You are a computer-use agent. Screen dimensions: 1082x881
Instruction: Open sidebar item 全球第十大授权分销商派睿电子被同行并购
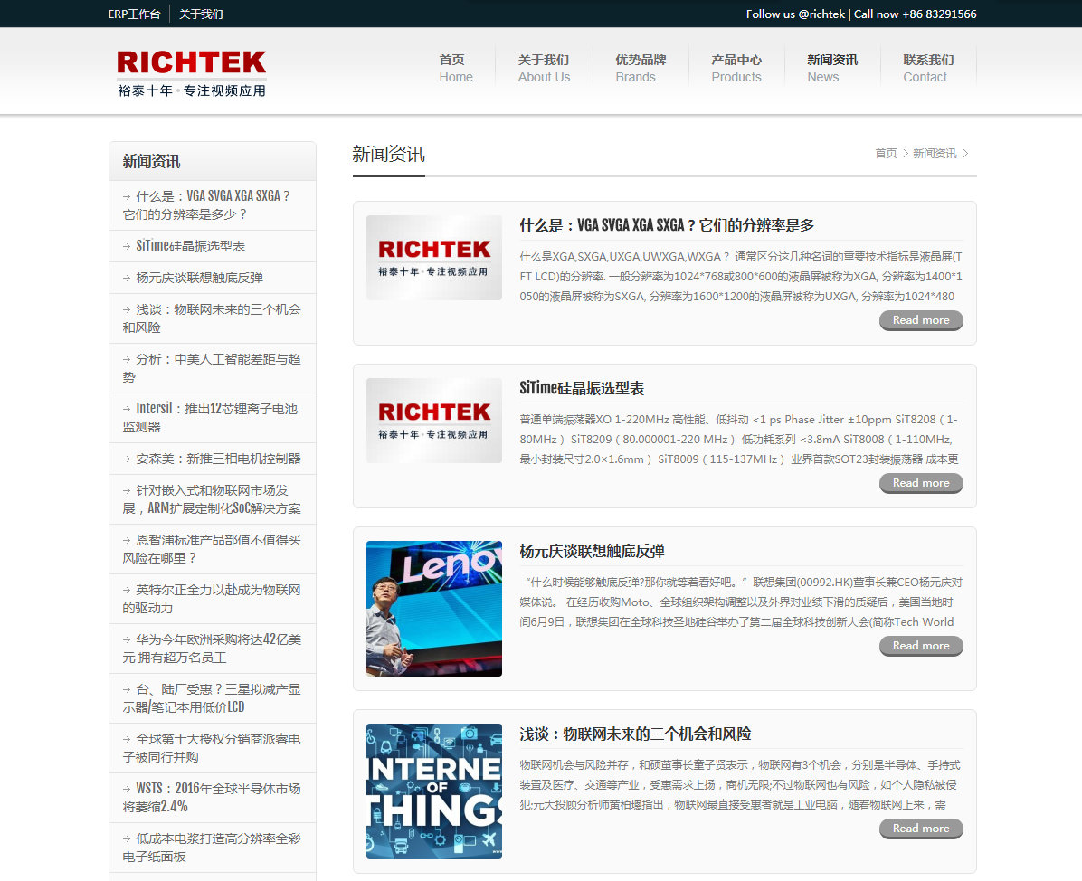click(x=213, y=747)
